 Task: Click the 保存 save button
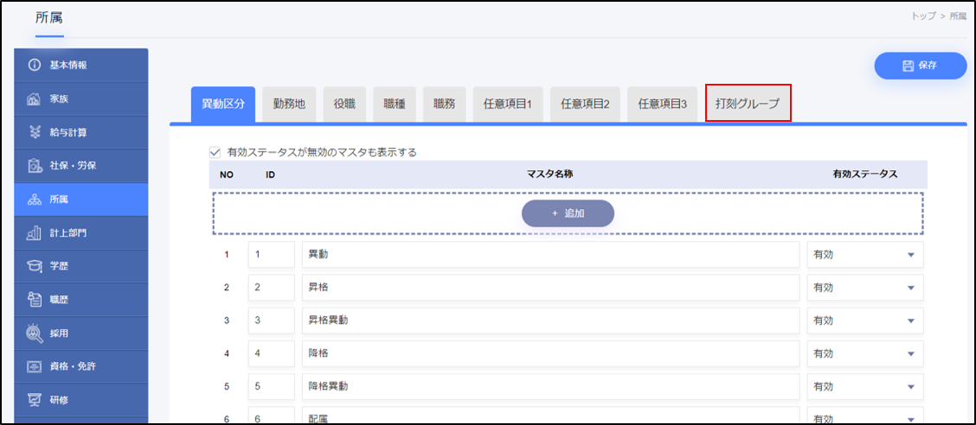[920, 66]
